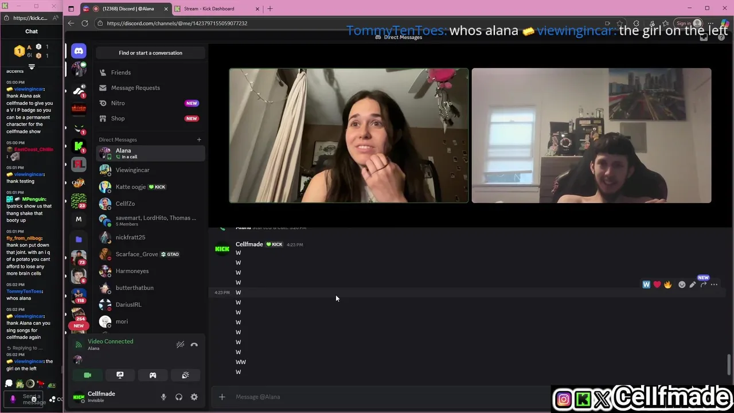Screen dimensions: 734x413
Task: Open User Settings gear
Action: coord(194,397)
